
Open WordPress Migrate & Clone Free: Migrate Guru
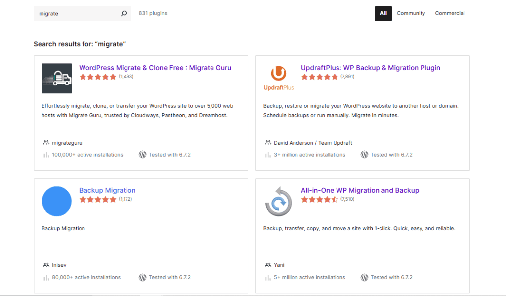[x=155, y=68]
